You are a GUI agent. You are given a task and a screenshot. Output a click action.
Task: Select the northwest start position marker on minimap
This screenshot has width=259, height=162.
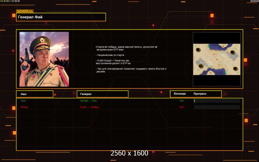coord(198,50)
